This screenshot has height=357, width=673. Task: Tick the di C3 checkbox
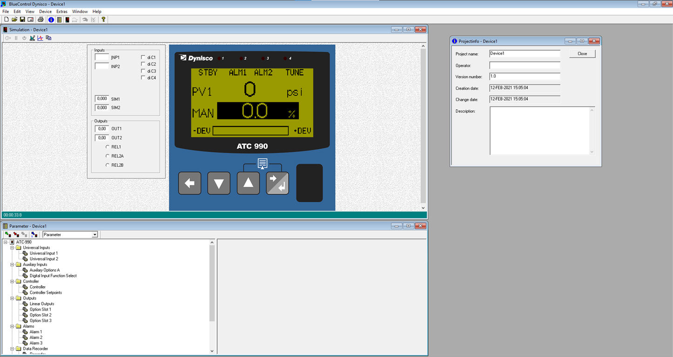[x=143, y=71]
